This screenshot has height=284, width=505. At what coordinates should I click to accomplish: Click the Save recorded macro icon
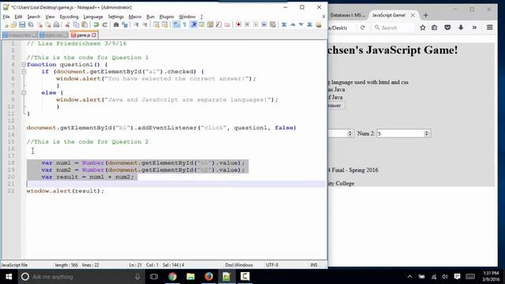(x=273, y=24)
